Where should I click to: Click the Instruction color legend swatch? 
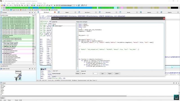(21, 10)
